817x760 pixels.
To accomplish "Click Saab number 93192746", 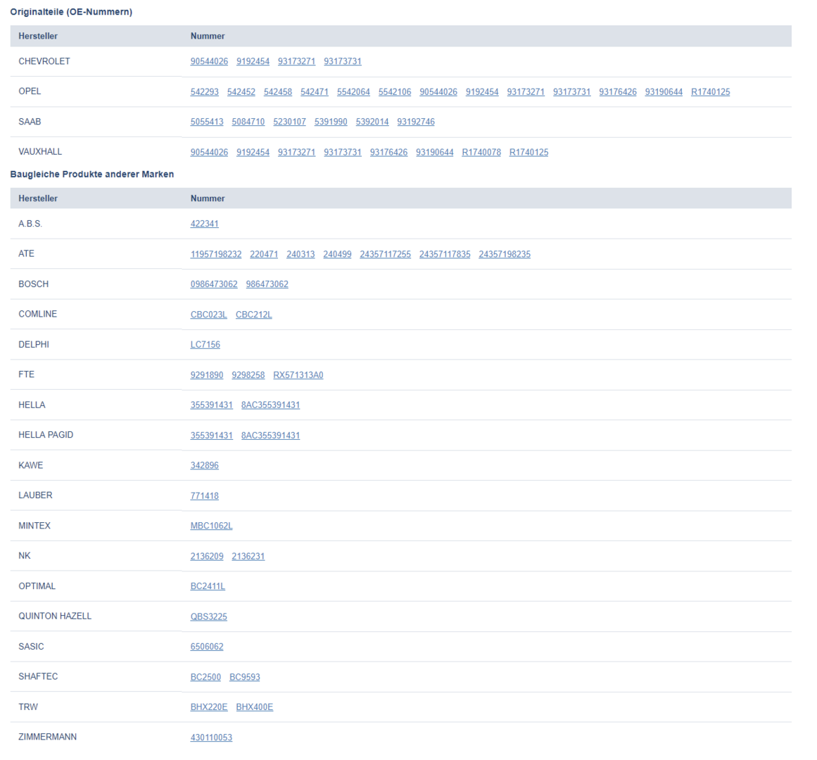I will coord(416,122).
